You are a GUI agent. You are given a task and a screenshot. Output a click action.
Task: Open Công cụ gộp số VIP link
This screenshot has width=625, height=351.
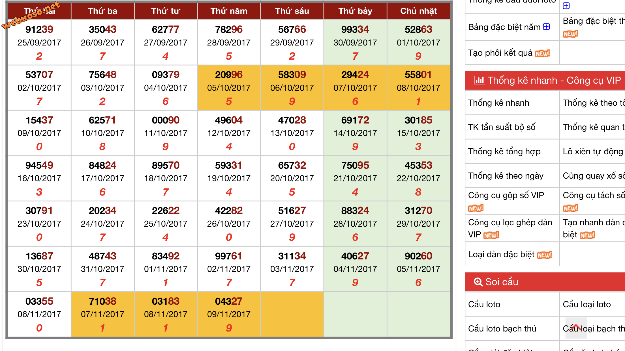[506, 195]
